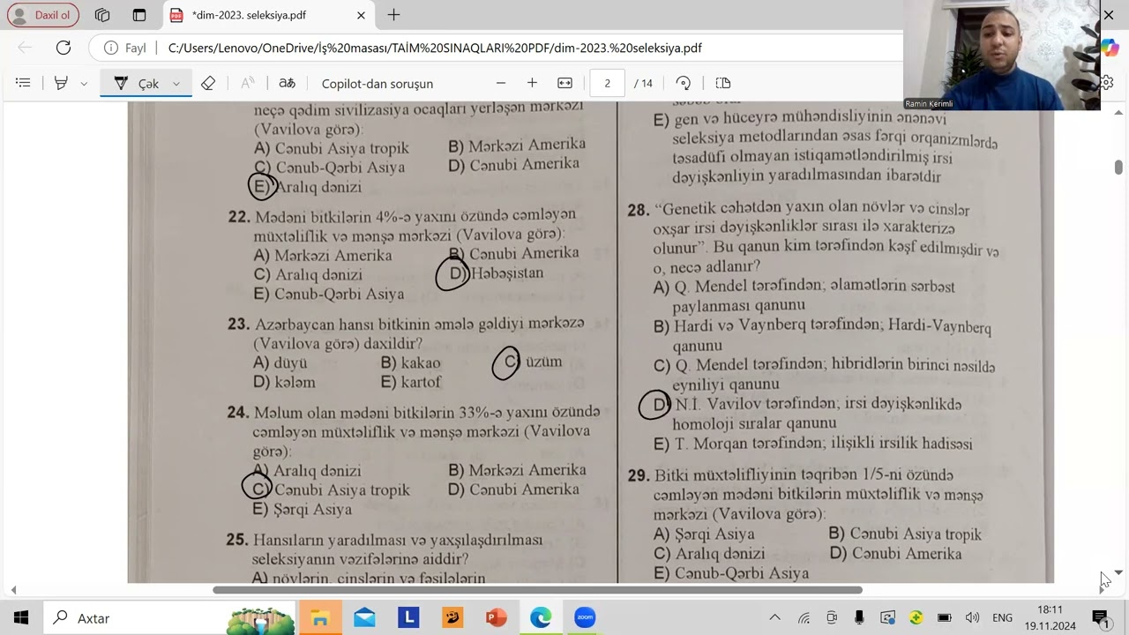The height and width of the screenshot is (635, 1129).
Task: Click the vertical scrollbar thumb
Action: [x=1118, y=167]
